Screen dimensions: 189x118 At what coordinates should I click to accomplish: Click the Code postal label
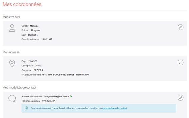point(28,65)
